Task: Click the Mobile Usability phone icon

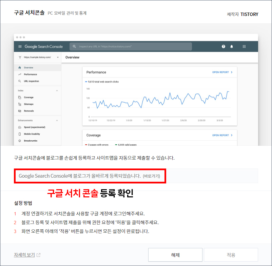Action: tap(20, 134)
